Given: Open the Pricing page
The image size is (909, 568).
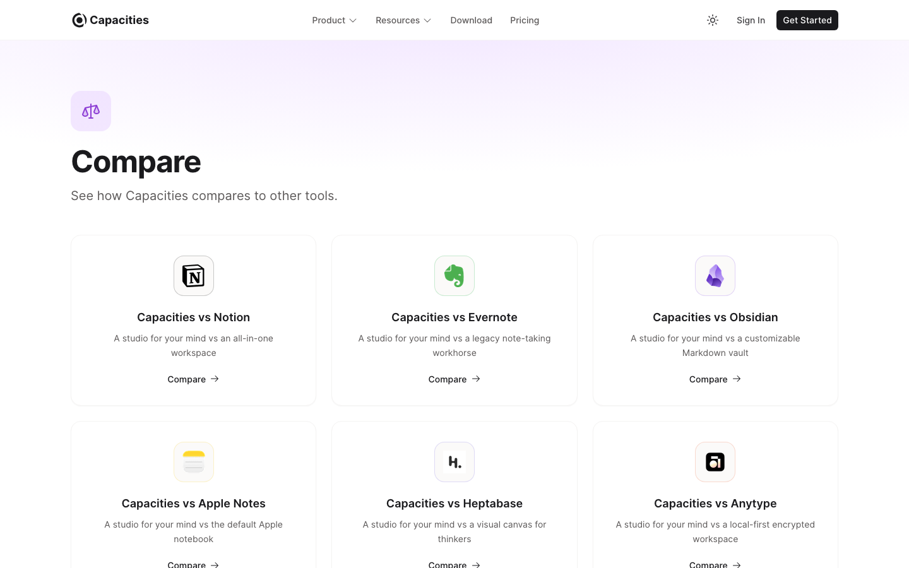Looking at the screenshot, I should 525,20.
